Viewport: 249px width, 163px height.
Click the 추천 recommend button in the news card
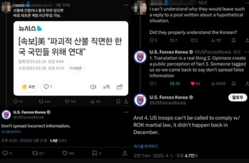pos(28,87)
